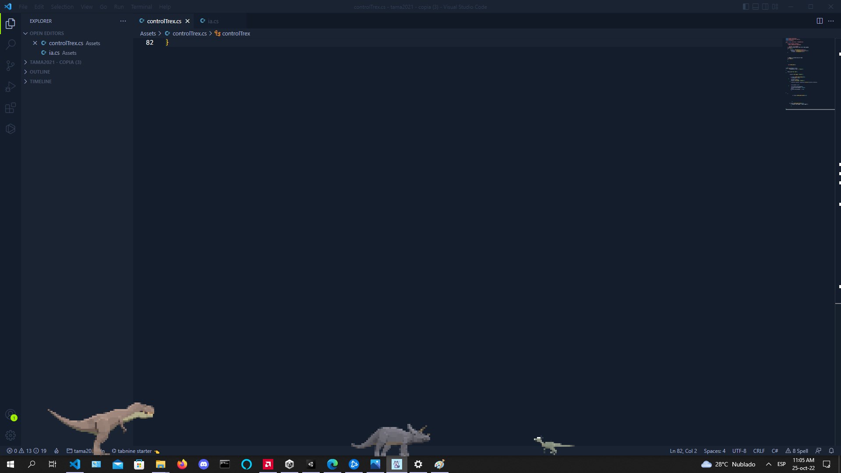Open the Go menu
Screen dimensions: 841x473
[103, 7]
